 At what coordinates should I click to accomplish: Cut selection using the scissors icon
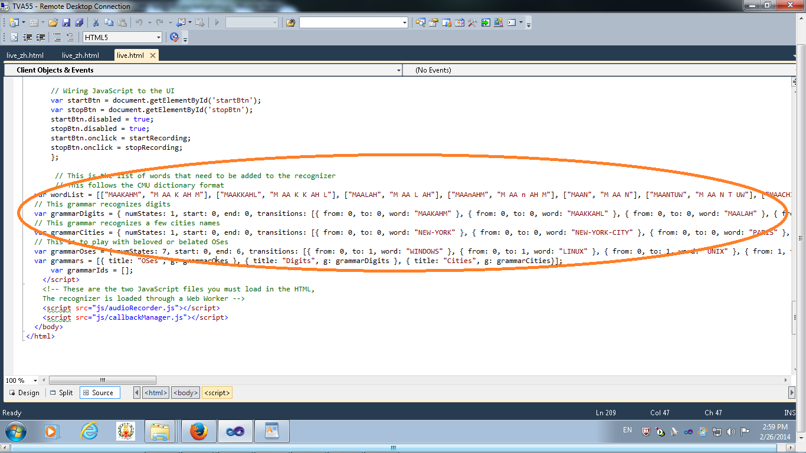[x=96, y=22]
